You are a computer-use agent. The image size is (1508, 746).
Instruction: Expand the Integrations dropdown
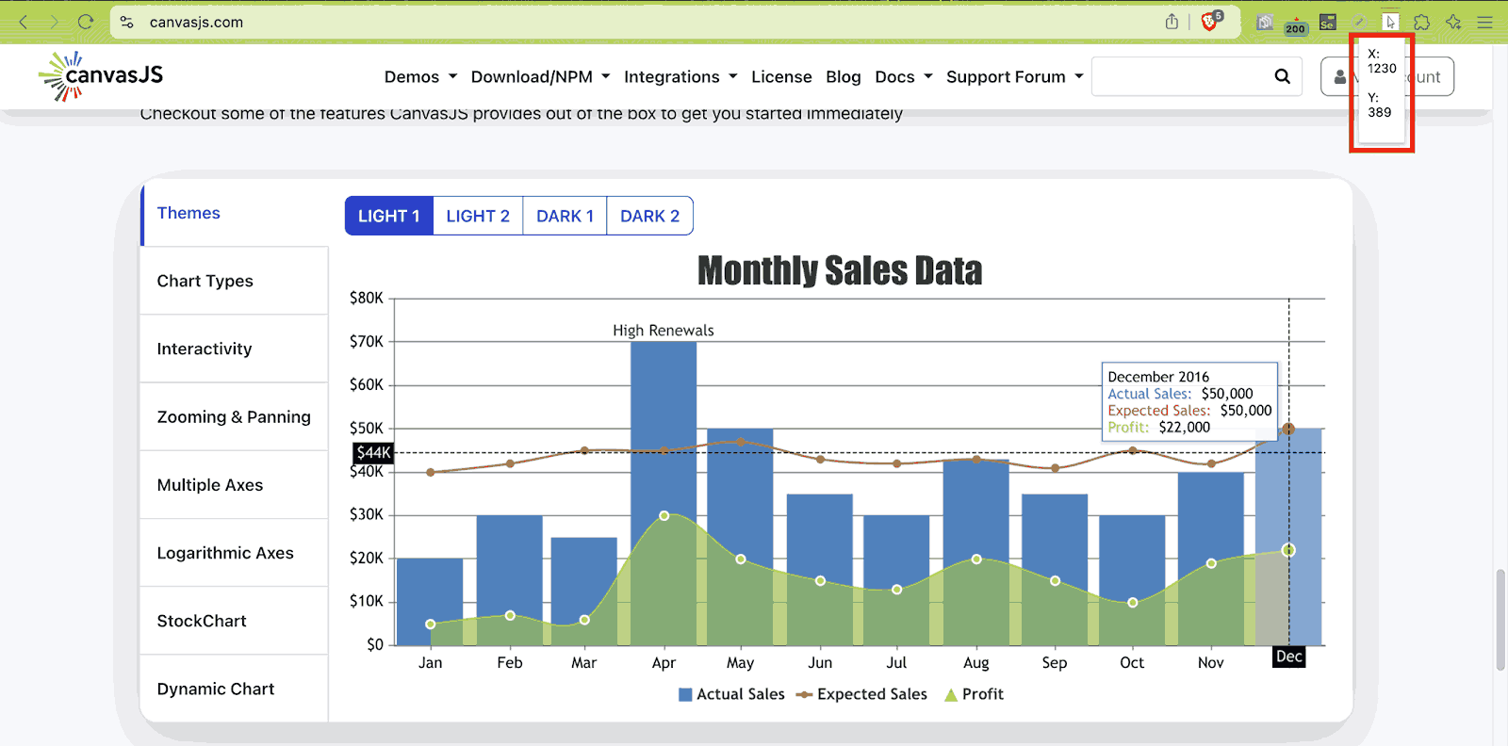[x=680, y=77]
